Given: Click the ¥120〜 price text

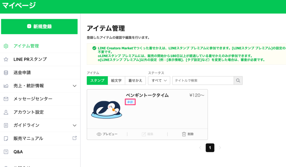Looking at the screenshot, I should [x=197, y=95].
